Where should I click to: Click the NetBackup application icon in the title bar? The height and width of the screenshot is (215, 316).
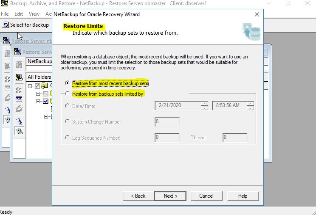click(4, 3)
